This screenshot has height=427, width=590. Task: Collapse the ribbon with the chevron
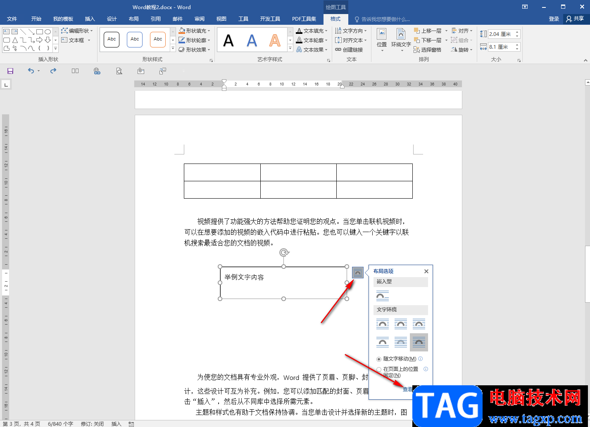[585, 60]
